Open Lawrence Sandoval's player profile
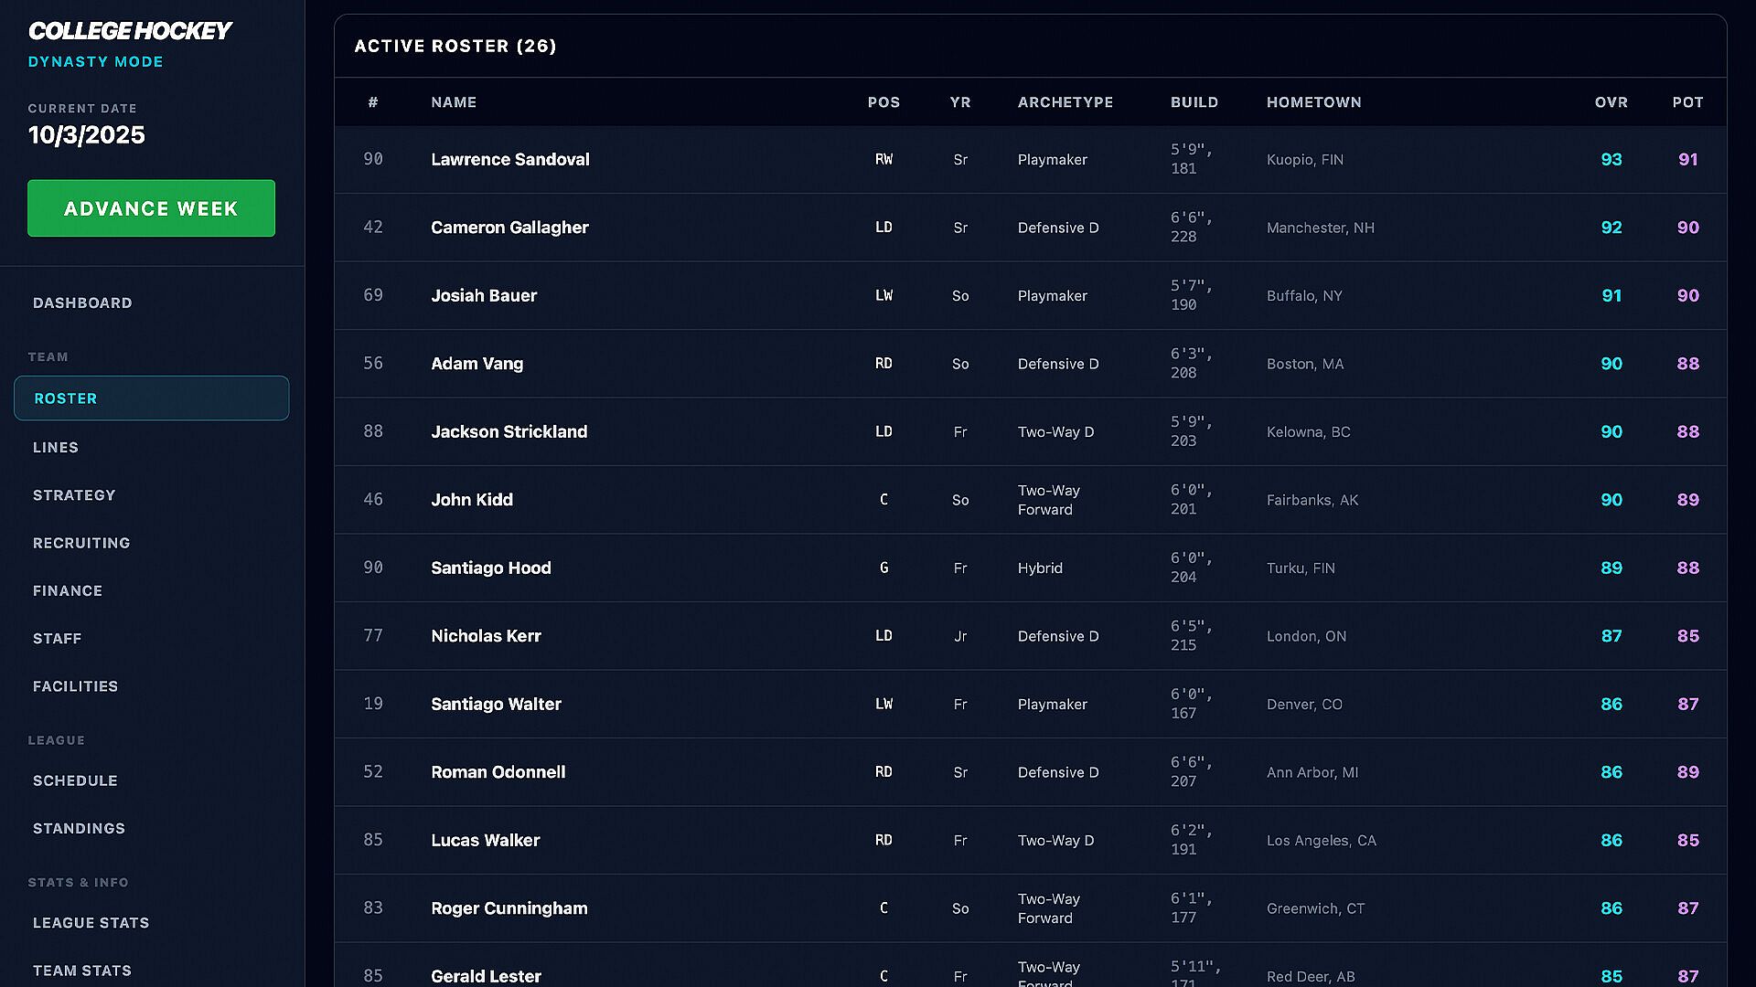1756x987 pixels. coord(509,159)
